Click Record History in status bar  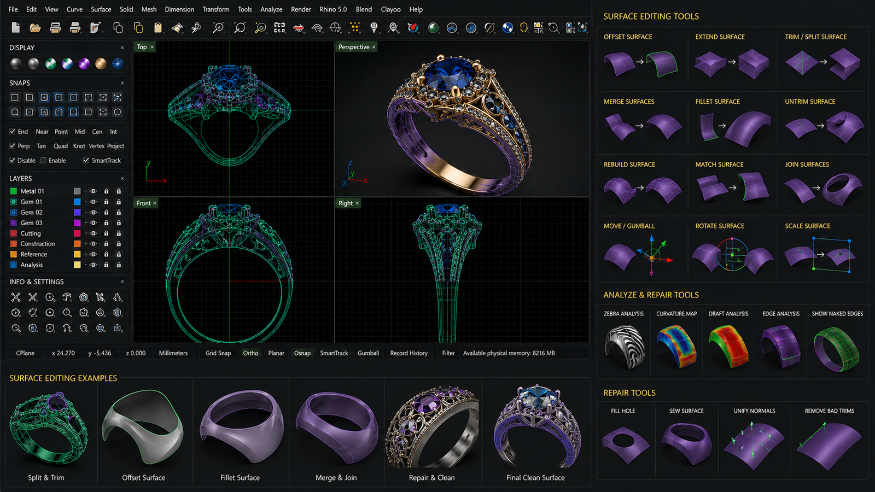coord(409,353)
